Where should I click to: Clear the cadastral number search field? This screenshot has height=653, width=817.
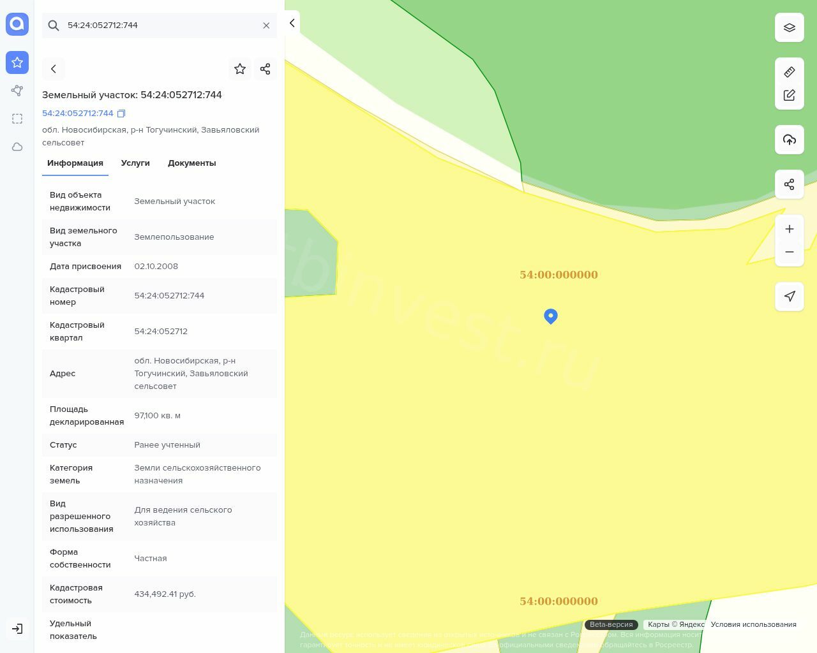coord(266,26)
